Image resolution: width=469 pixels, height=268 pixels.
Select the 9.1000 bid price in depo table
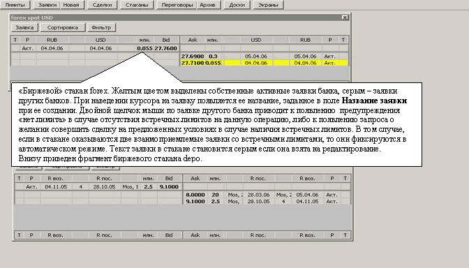click(x=169, y=186)
